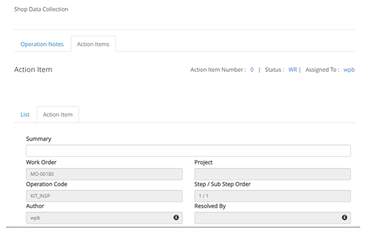Open the List tab

point(25,114)
